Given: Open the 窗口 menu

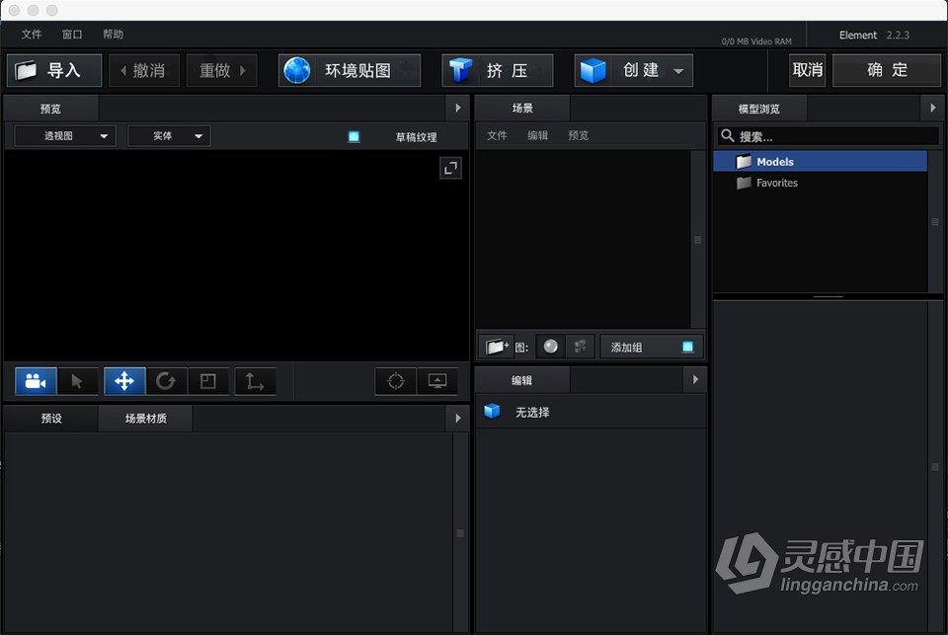Looking at the screenshot, I should [x=72, y=35].
